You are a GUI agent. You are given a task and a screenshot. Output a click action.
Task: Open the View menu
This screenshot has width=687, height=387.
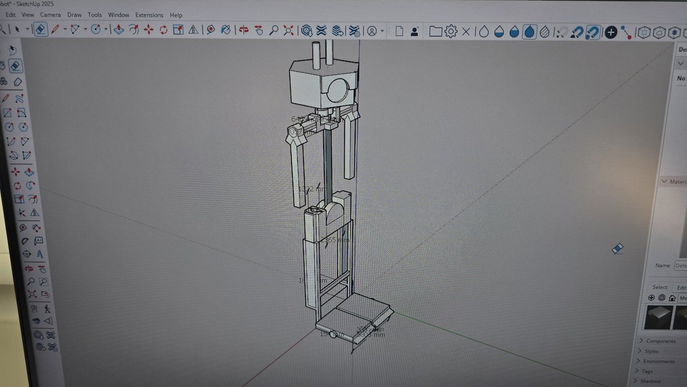pyautogui.click(x=27, y=15)
